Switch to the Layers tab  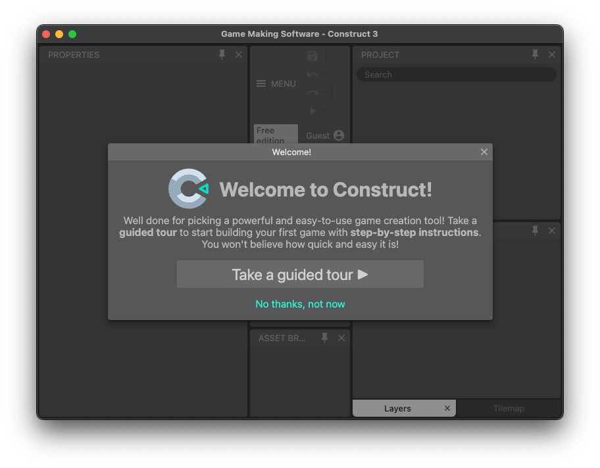pos(397,408)
